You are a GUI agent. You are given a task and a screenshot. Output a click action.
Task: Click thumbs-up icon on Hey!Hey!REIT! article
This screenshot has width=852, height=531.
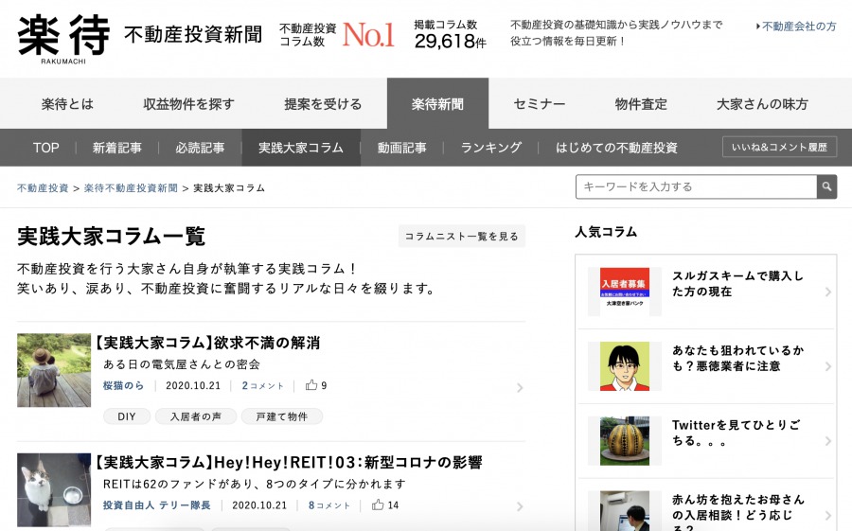378,505
